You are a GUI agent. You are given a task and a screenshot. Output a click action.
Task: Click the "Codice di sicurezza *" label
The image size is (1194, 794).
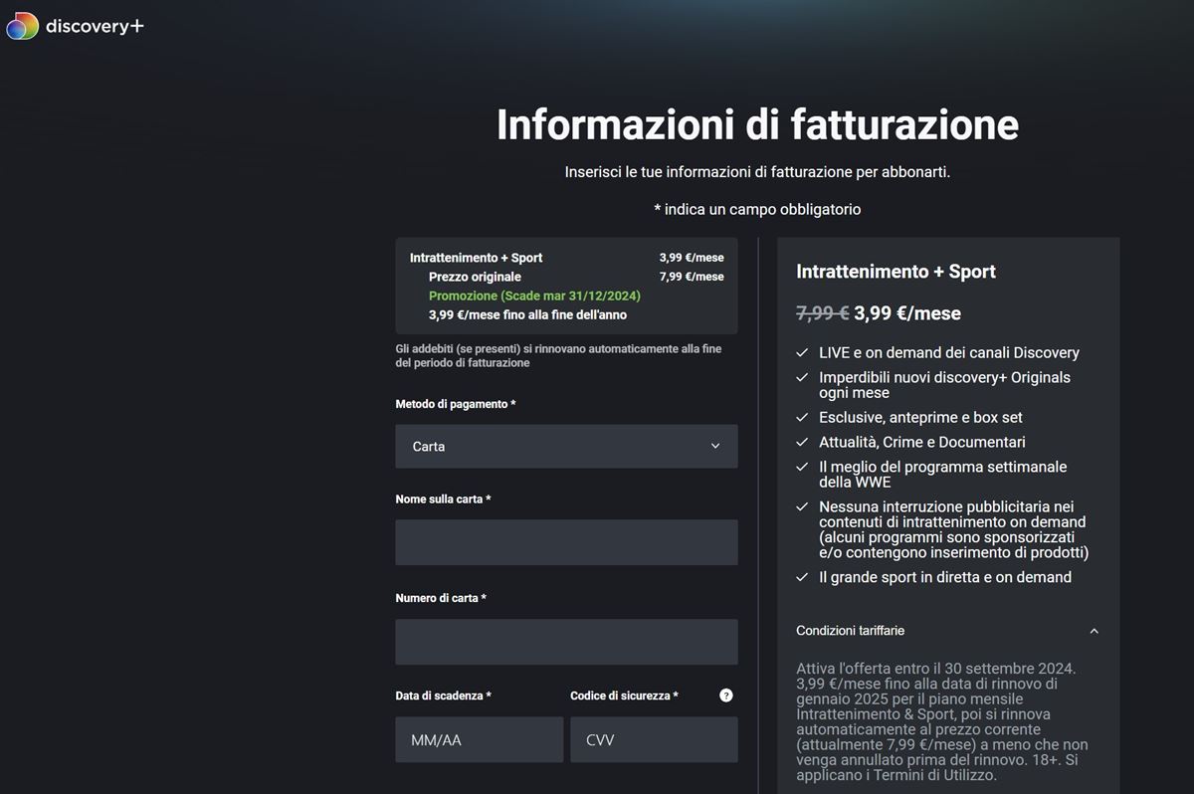tap(624, 696)
